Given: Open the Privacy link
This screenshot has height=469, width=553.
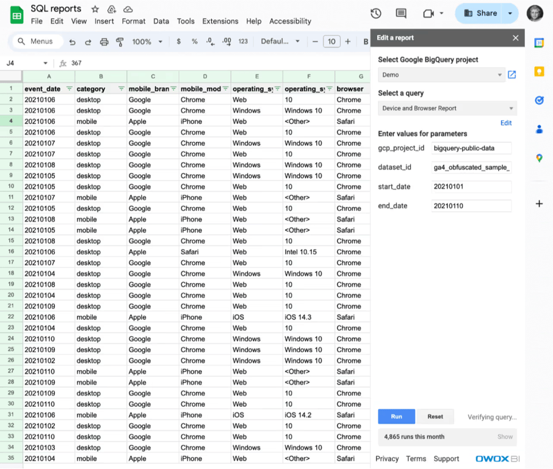Looking at the screenshot, I should click(x=387, y=459).
